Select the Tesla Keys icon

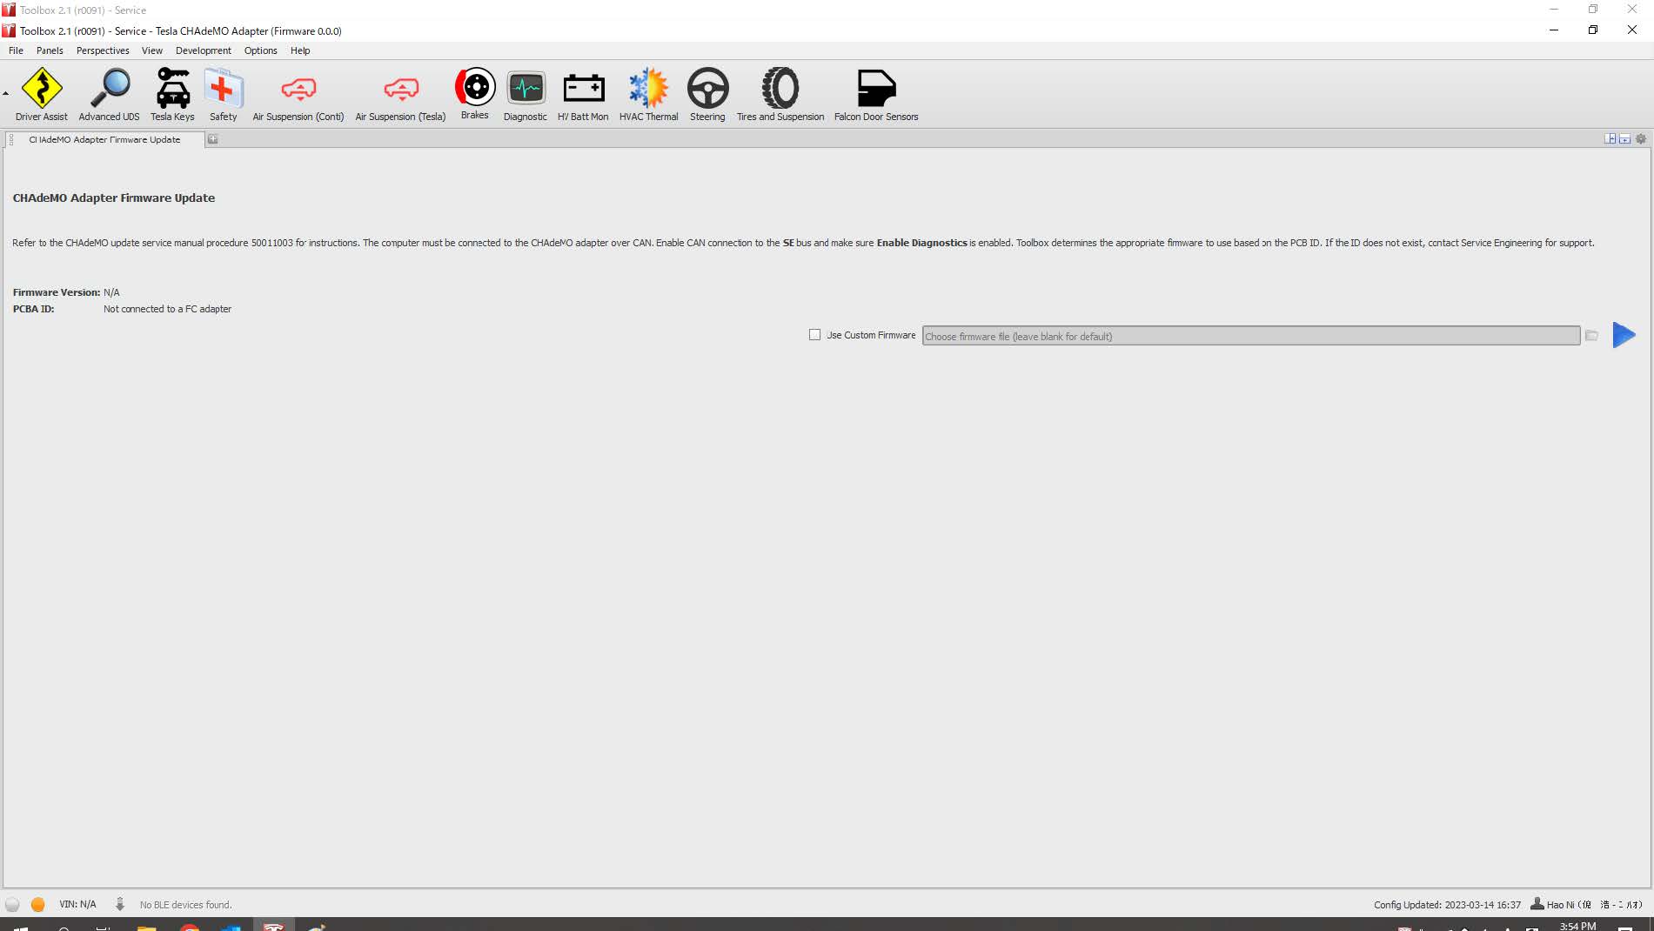pos(172,94)
